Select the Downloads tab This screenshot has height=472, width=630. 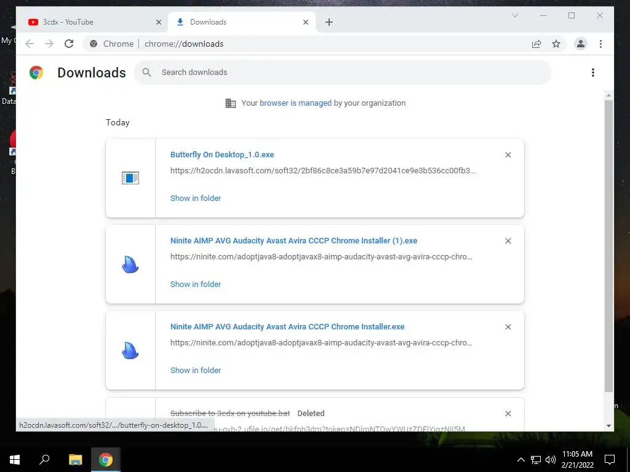[x=241, y=22]
